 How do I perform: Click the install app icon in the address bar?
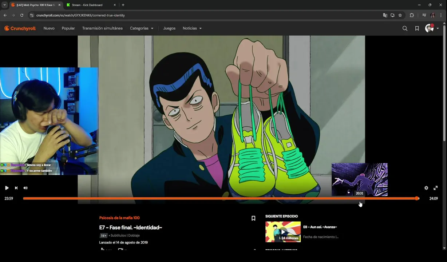coord(392,15)
